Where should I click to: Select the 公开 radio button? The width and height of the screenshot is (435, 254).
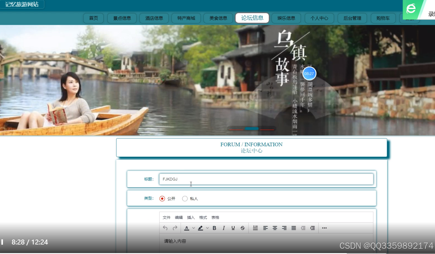(162, 199)
